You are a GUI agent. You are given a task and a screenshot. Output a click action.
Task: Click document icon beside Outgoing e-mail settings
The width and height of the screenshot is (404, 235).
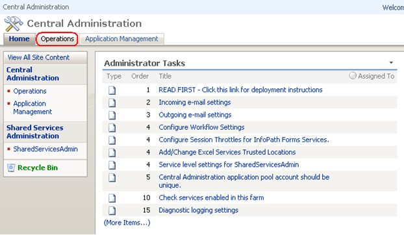112,115
